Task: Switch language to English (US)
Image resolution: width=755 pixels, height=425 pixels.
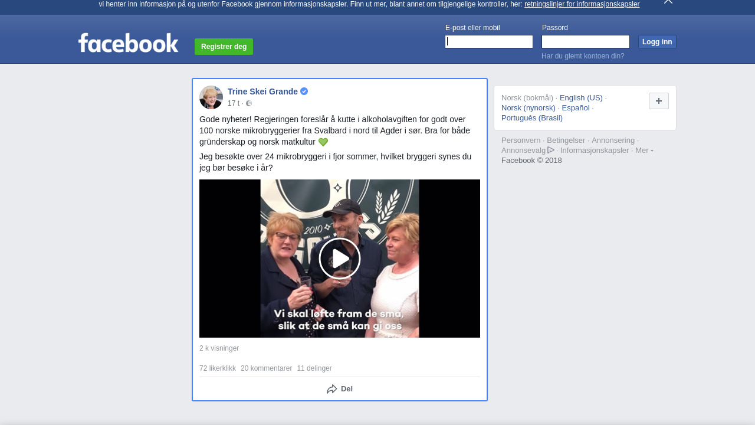Action: click(x=581, y=98)
